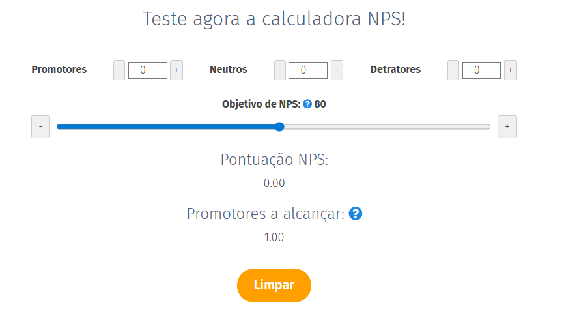Click the Pontuação NPS value 0.00
This screenshot has height=322, width=564.
click(x=274, y=183)
